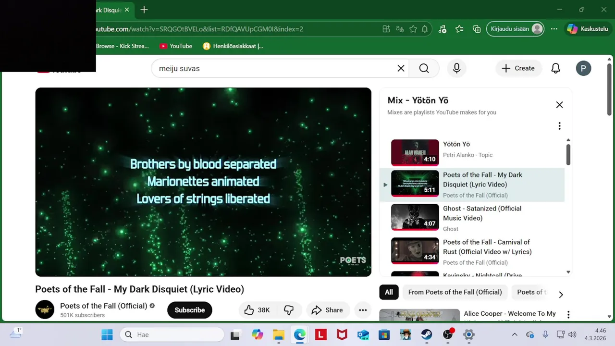Open the Edge split screen icon

point(386,29)
